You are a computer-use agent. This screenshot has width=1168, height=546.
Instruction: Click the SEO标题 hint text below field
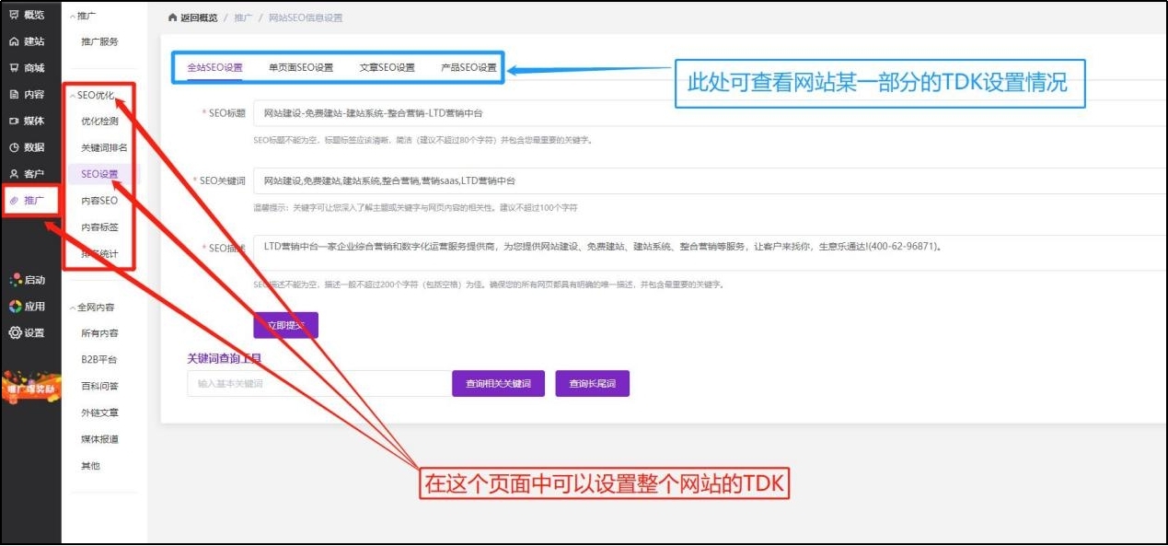coord(422,141)
